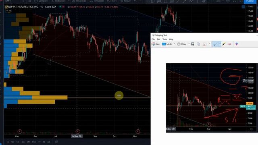Screen dimensions: 258x145
Task: Click the Undo arrow in chart toolbar
Action: tap(135, 1)
